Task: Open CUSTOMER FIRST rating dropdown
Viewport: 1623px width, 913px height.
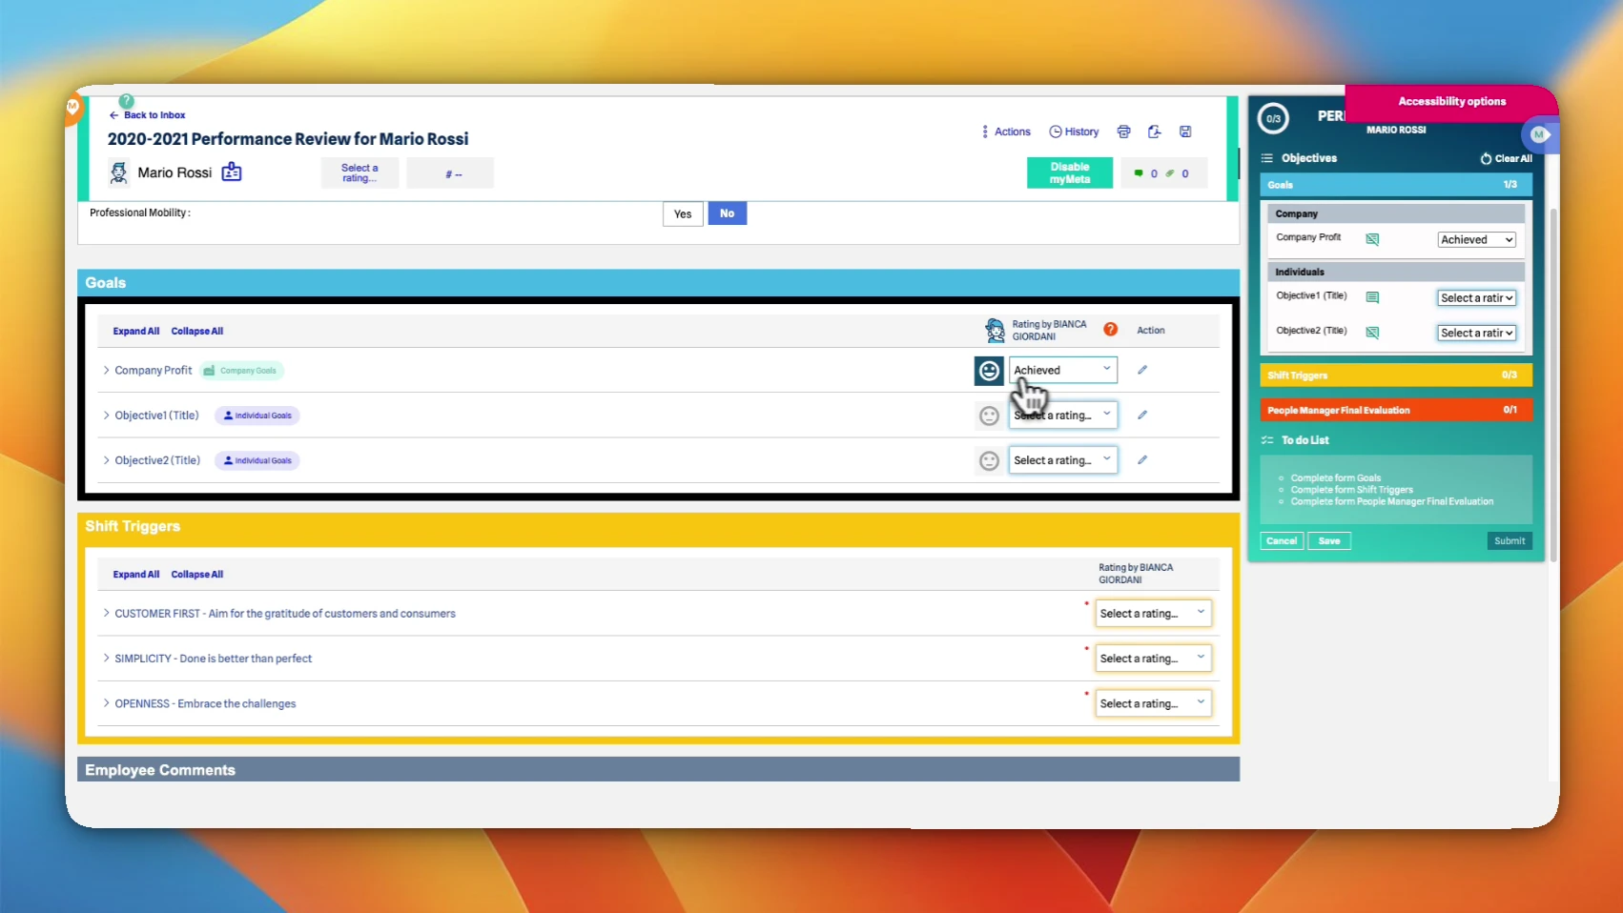Action: [1153, 613]
